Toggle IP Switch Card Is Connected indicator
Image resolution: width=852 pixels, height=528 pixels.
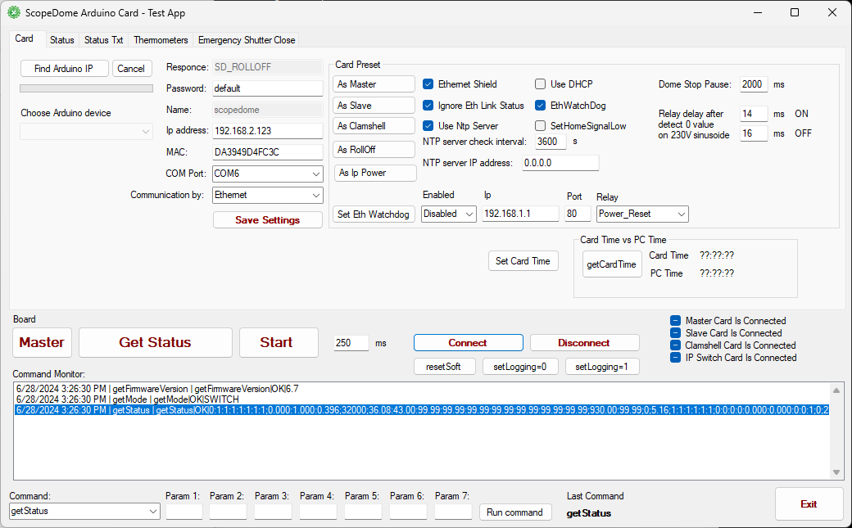click(675, 358)
